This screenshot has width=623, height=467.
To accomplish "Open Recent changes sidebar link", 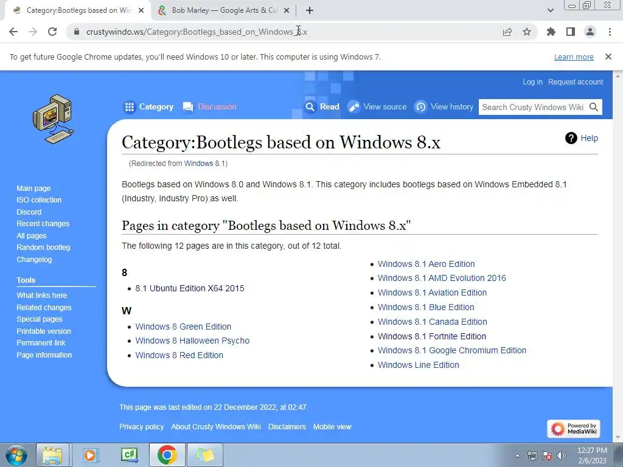I will coord(43,224).
